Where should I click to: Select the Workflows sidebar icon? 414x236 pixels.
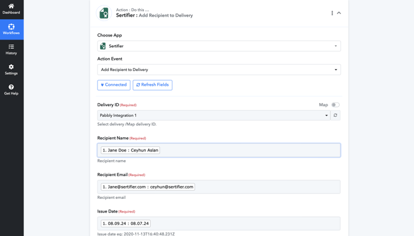pos(11,27)
